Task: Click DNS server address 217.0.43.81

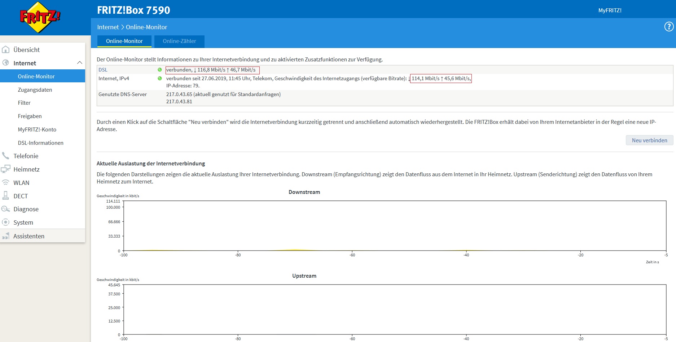Action: 179,101
